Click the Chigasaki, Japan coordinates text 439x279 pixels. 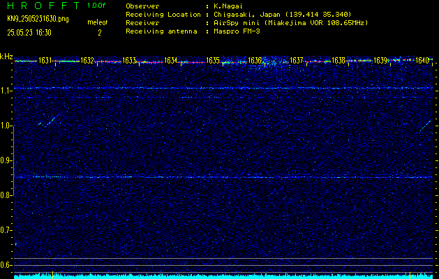tap(283, 15)
